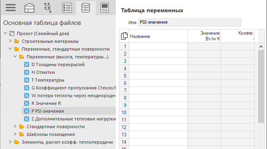Screen dimensions: 267x149
Task: Click the vertical scrollbar thumb of table
Action: 261,86
